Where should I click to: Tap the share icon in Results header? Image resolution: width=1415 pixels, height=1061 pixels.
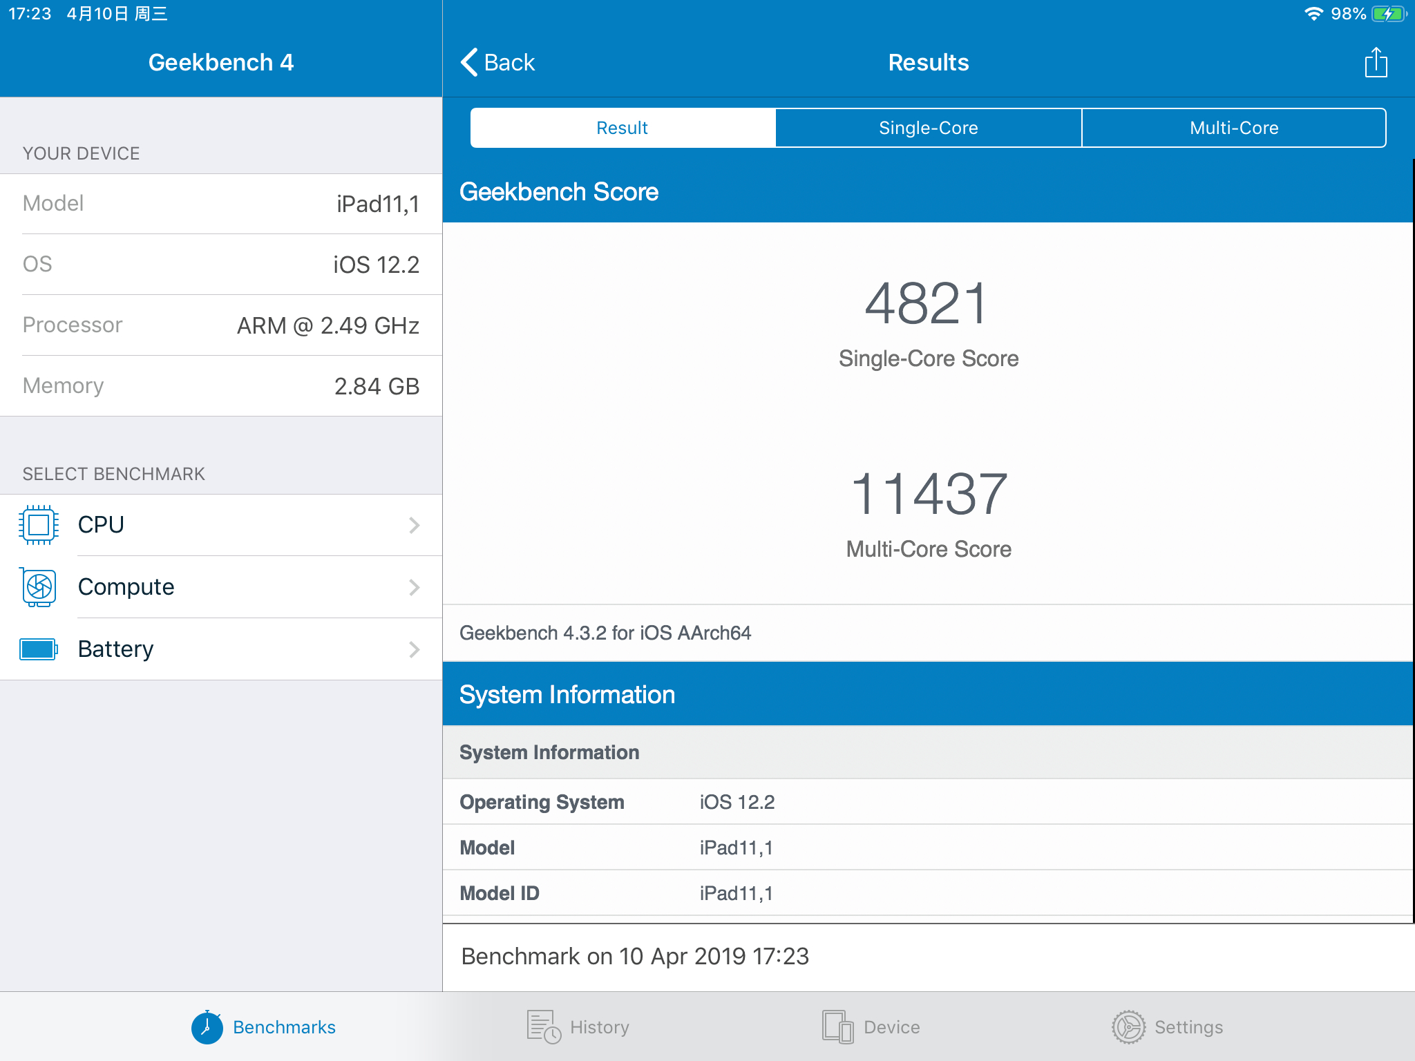coord(1376,63)
